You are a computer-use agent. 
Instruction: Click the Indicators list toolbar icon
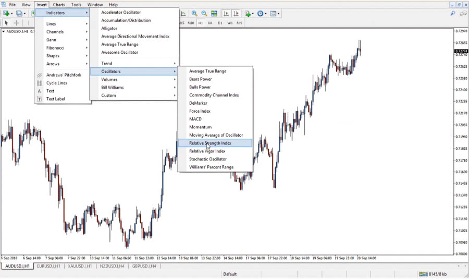click(x=248, y=14)
